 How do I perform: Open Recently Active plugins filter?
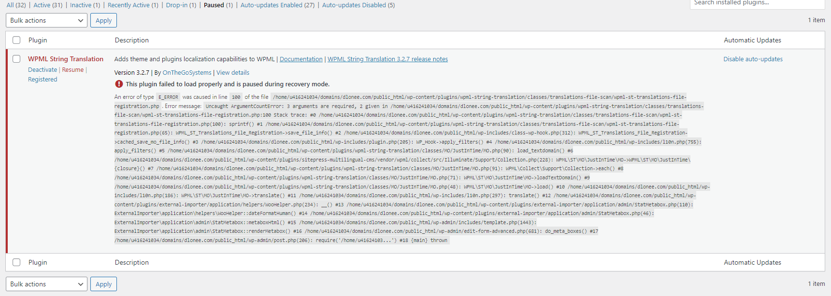(x=133, y=5)
